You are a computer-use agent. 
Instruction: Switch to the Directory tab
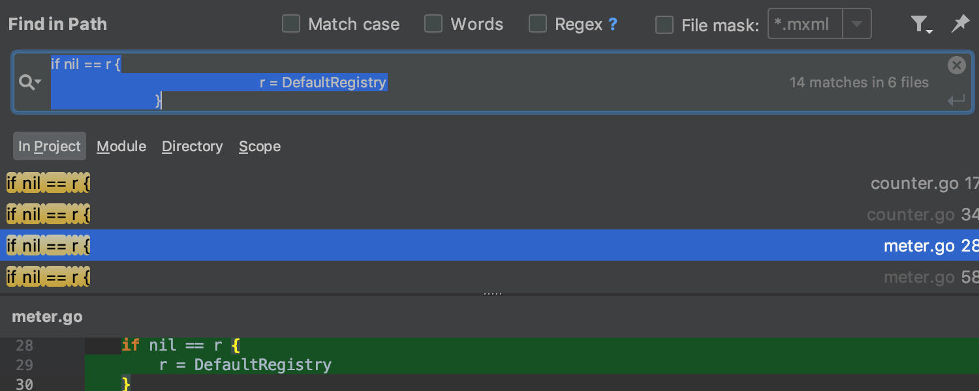click(192, 147)
